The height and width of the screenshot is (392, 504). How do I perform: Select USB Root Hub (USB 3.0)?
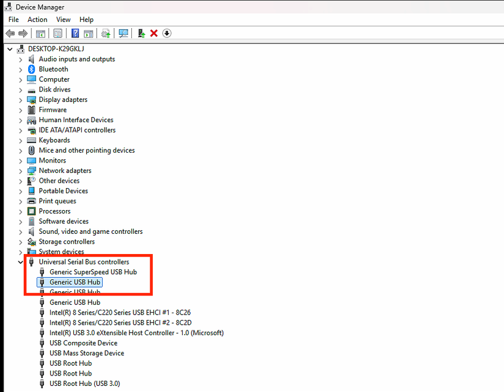coord(85,383)
